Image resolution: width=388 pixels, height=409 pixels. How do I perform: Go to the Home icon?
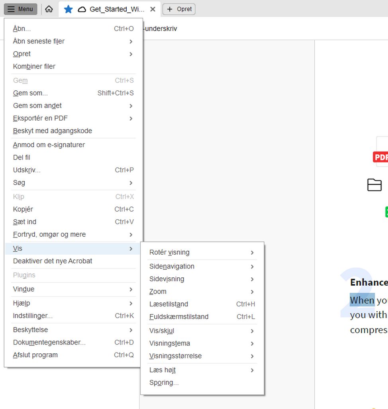pos(49,9)
